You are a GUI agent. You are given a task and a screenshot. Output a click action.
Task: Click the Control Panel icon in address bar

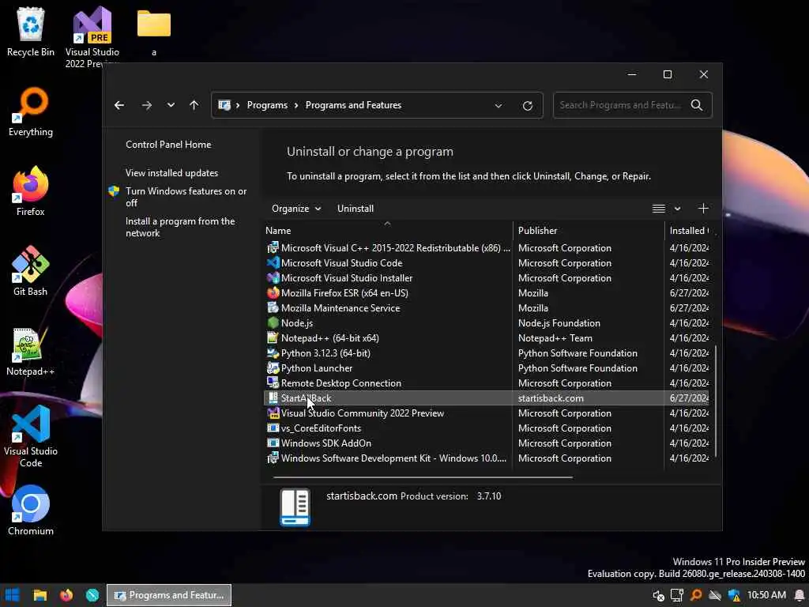(x=224, y=105)
